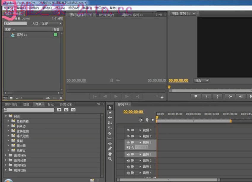Click the project panel find icon
252x182 pixels.
[x=61, y=98]
